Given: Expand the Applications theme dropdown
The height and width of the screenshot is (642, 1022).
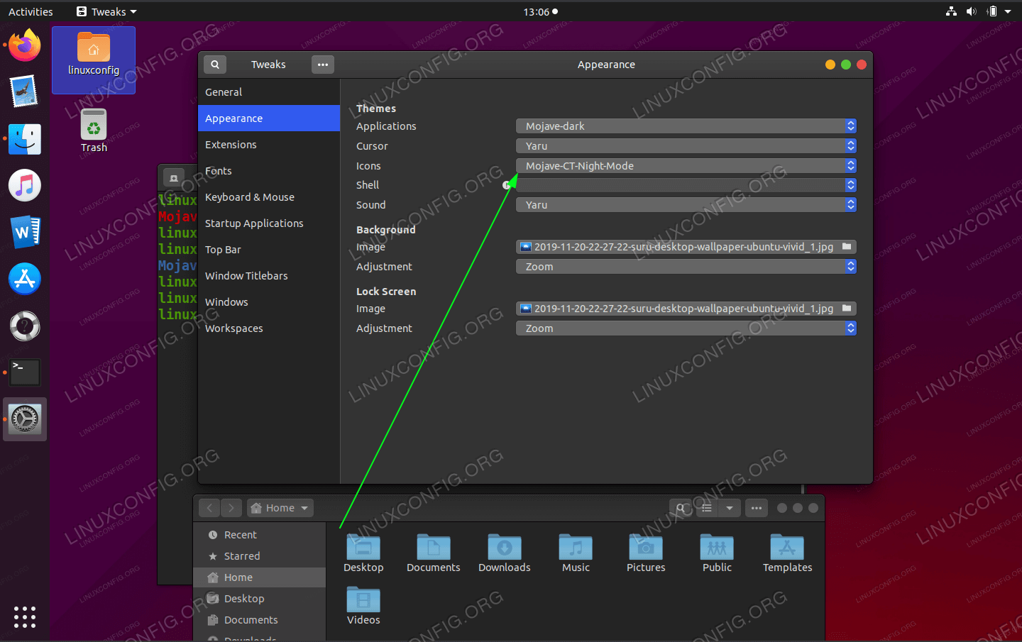Looking at the screenshot, I should pyautogui.click(x=686, y=126).
